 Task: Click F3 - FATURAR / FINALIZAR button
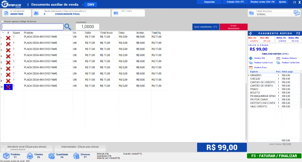coord(274,156)
